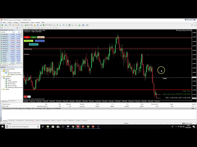Open the Chartfunktionen menu
The height and width of the screenshot is (147, 197).
(24, 22)
